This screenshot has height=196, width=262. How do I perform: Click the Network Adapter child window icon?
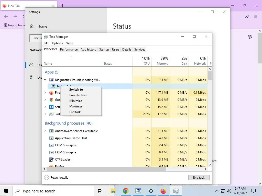[53, 86]
